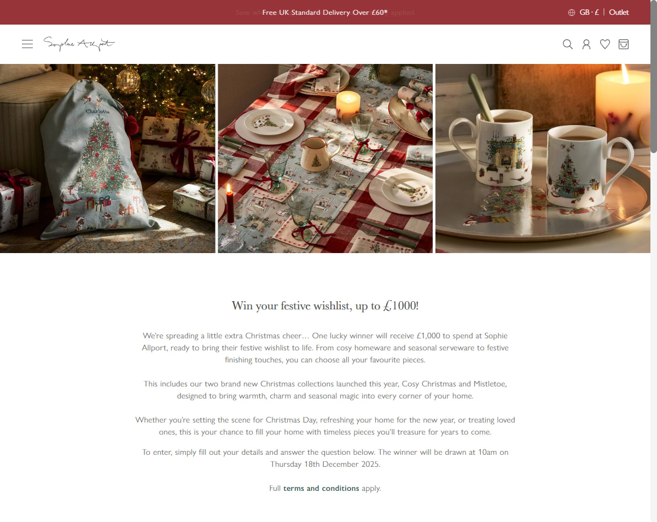Image resolution: width=657 pixels, height=522 pixels.
Task: Click the Thursday 18th December 2025 text
Action: pos(325,464)
